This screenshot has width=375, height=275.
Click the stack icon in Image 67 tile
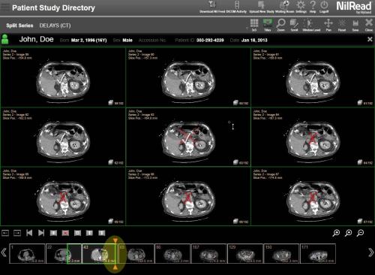point(360,221)
